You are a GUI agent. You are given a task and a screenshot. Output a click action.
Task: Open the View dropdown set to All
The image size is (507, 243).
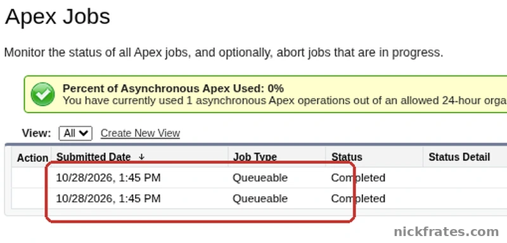(75, 134)
